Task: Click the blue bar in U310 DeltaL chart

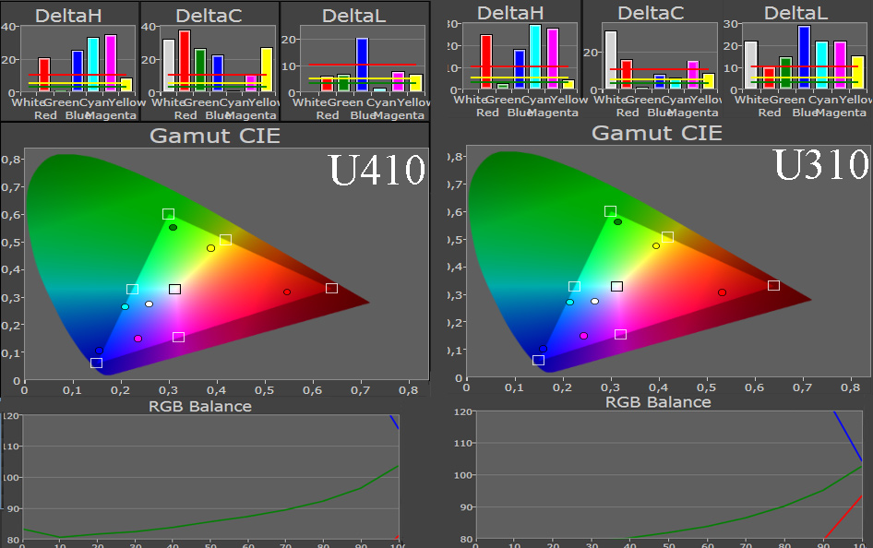Action: (x=804, y=57)
